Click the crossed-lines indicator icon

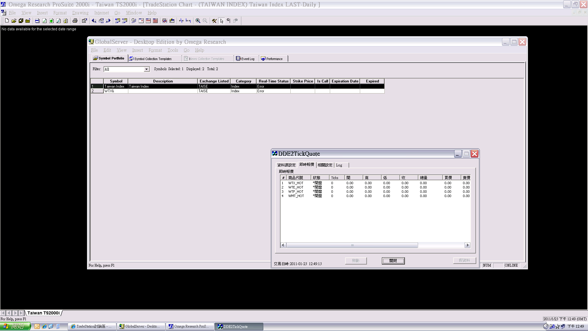[x=165, y=21]
